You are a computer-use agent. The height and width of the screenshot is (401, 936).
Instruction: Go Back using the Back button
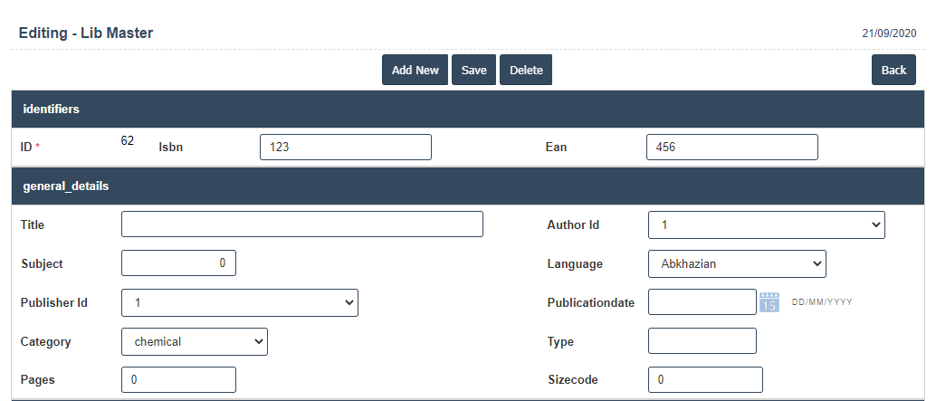pos(893,70)
